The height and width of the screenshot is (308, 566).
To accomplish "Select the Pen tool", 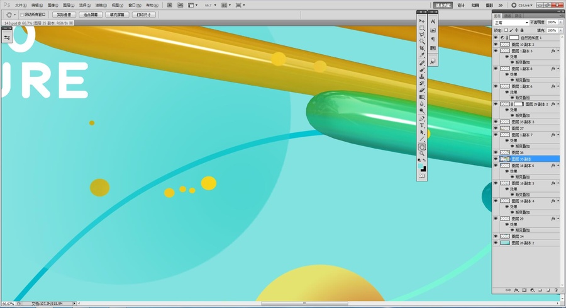I will (x=421, y=118).
